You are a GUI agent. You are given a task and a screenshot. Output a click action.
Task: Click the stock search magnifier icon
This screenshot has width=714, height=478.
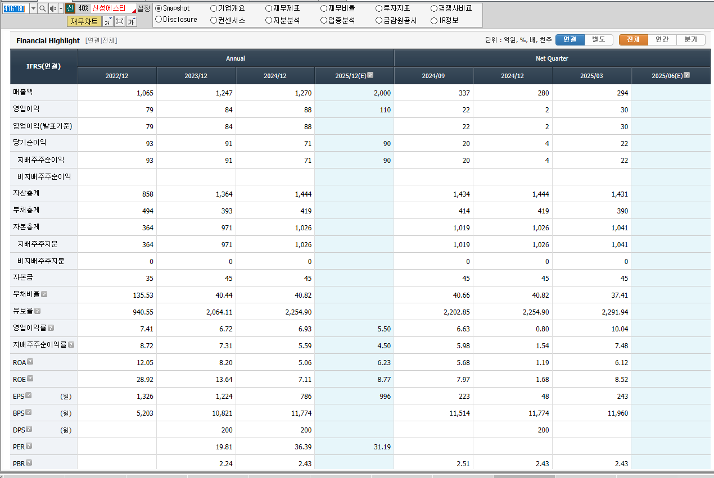point(43,8)
